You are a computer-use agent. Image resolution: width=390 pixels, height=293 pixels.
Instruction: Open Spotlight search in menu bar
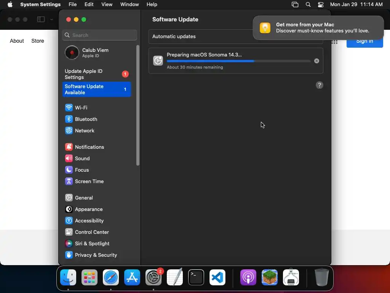(308, 5)
